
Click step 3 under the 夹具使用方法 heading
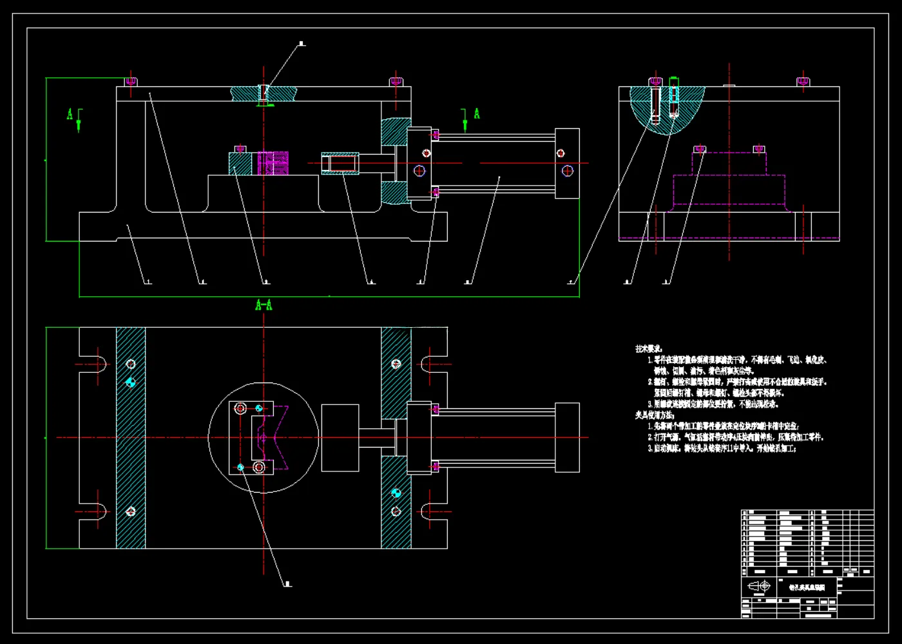[722, 448]
